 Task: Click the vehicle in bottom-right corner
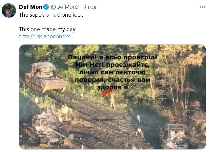coord(175,137)
